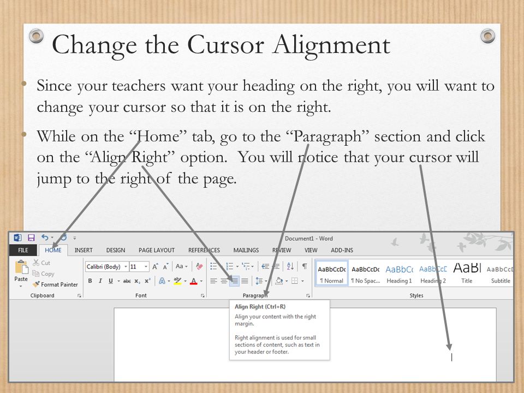Screen dimensions: 524x393
Task: Click the Borders grid icon
Action: pos(294,281)
